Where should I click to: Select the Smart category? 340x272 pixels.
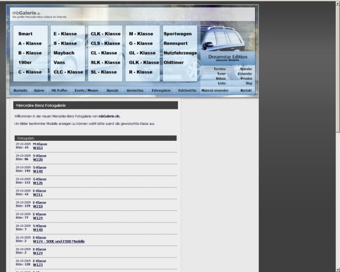click(x=25, y=34)
